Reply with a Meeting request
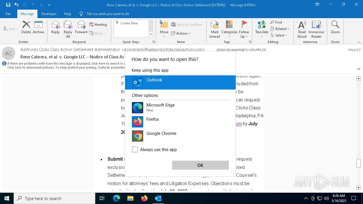This screenshot has width=363, height=204. point(98,25)
